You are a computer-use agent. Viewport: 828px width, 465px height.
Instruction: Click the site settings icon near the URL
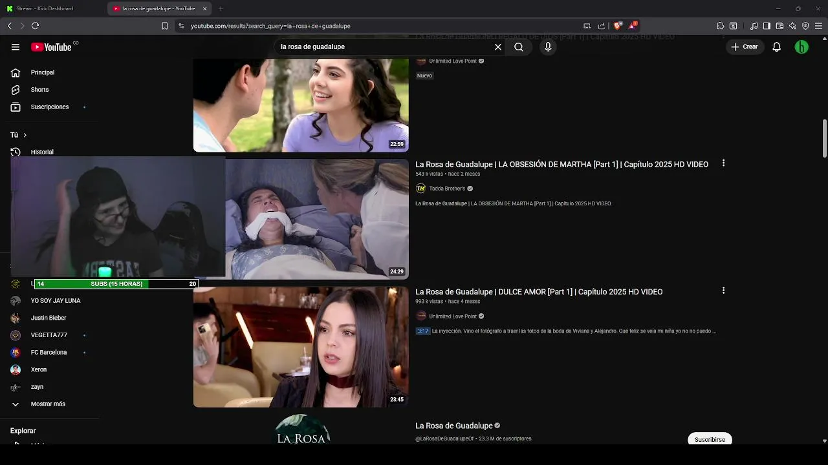tap(181, 26)
